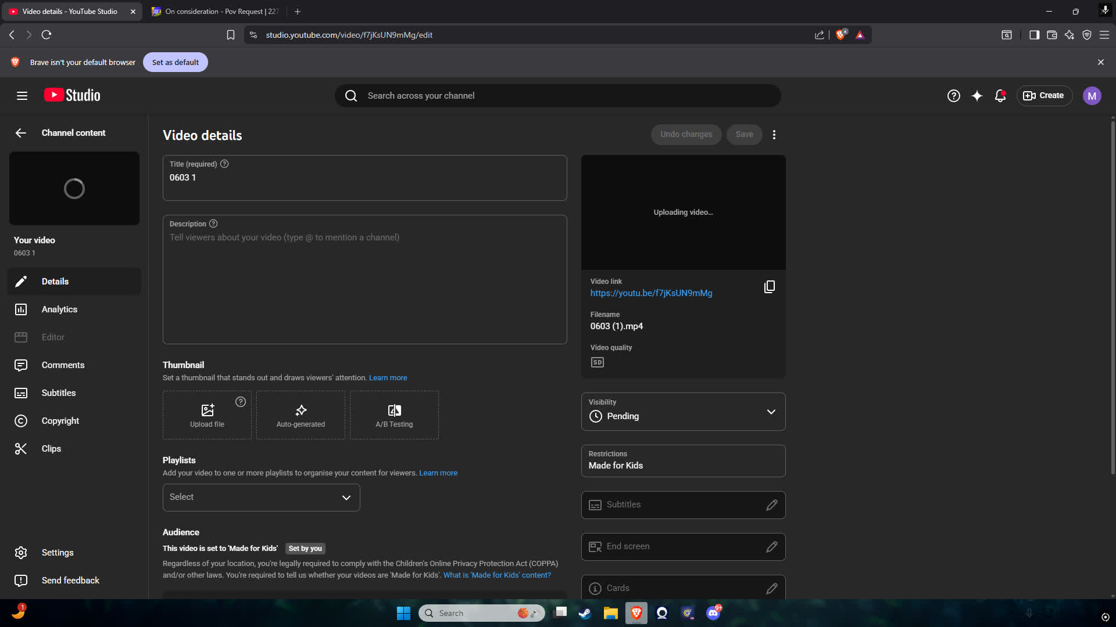Click Undo changes button
The height and width of the screenshot is (627, 1116).
click(686, 135)
